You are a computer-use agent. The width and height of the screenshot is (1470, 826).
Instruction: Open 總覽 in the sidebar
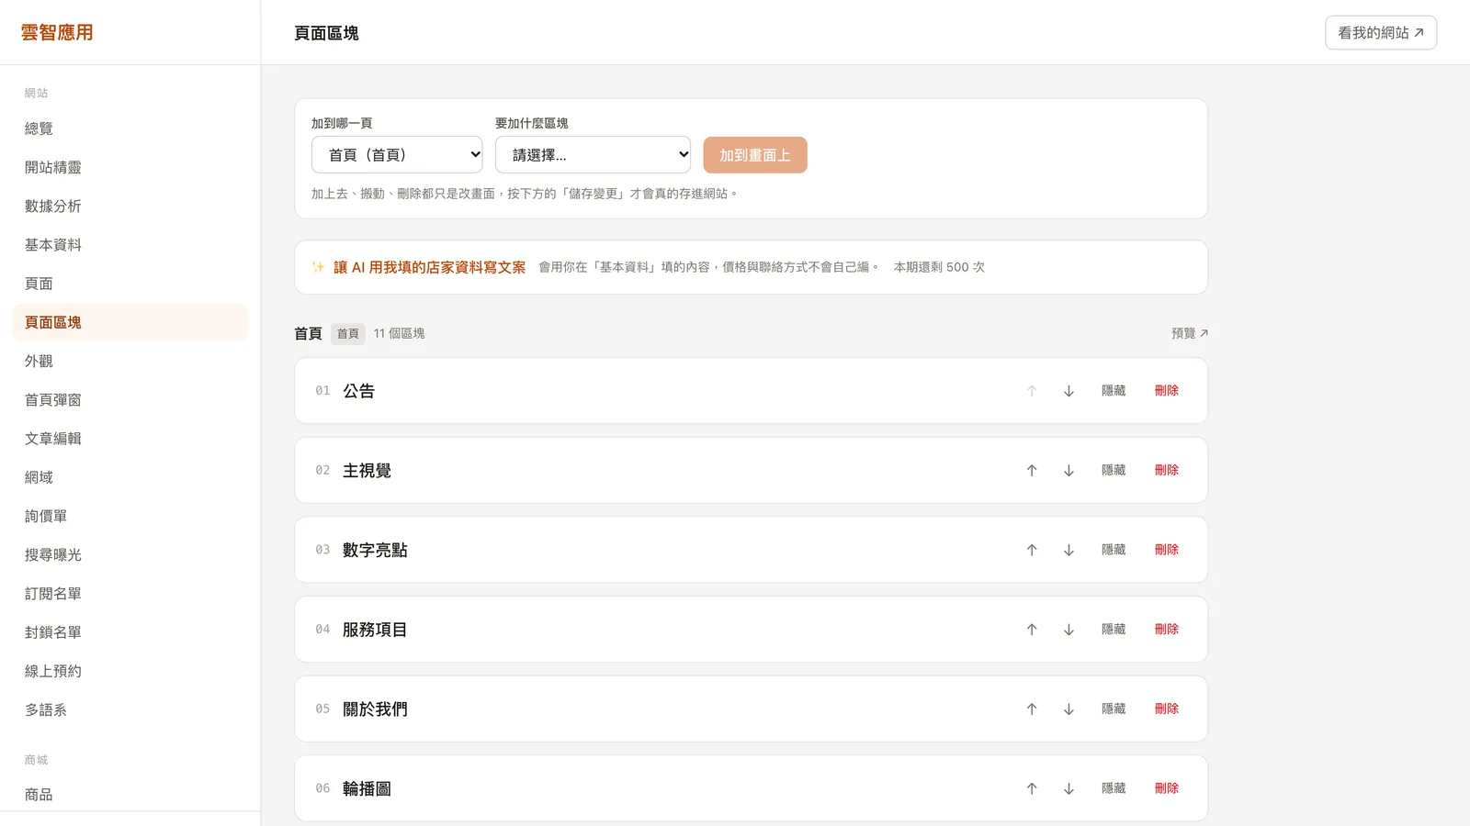(x=130, y=128)
